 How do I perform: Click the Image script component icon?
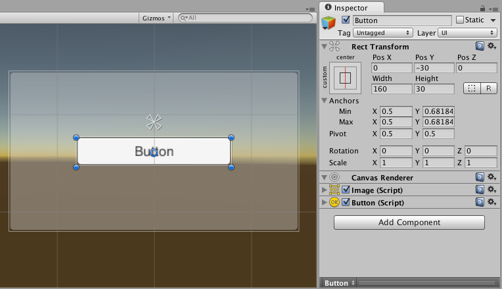coord(334,190)
